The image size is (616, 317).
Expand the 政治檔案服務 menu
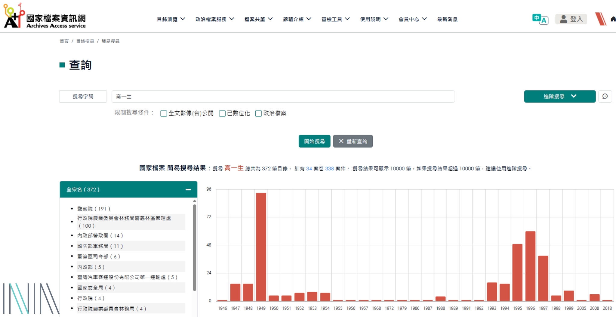coord(215,19)
